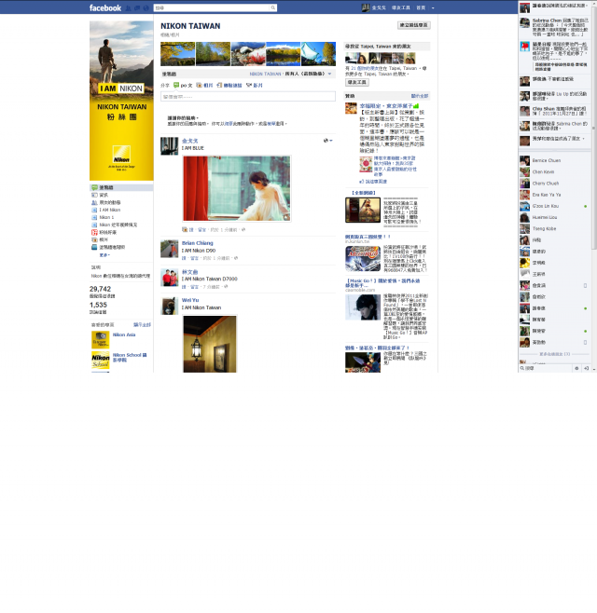Click the Nikon Asia page thumbnail
597x613 pixels.
click(100, 340)
